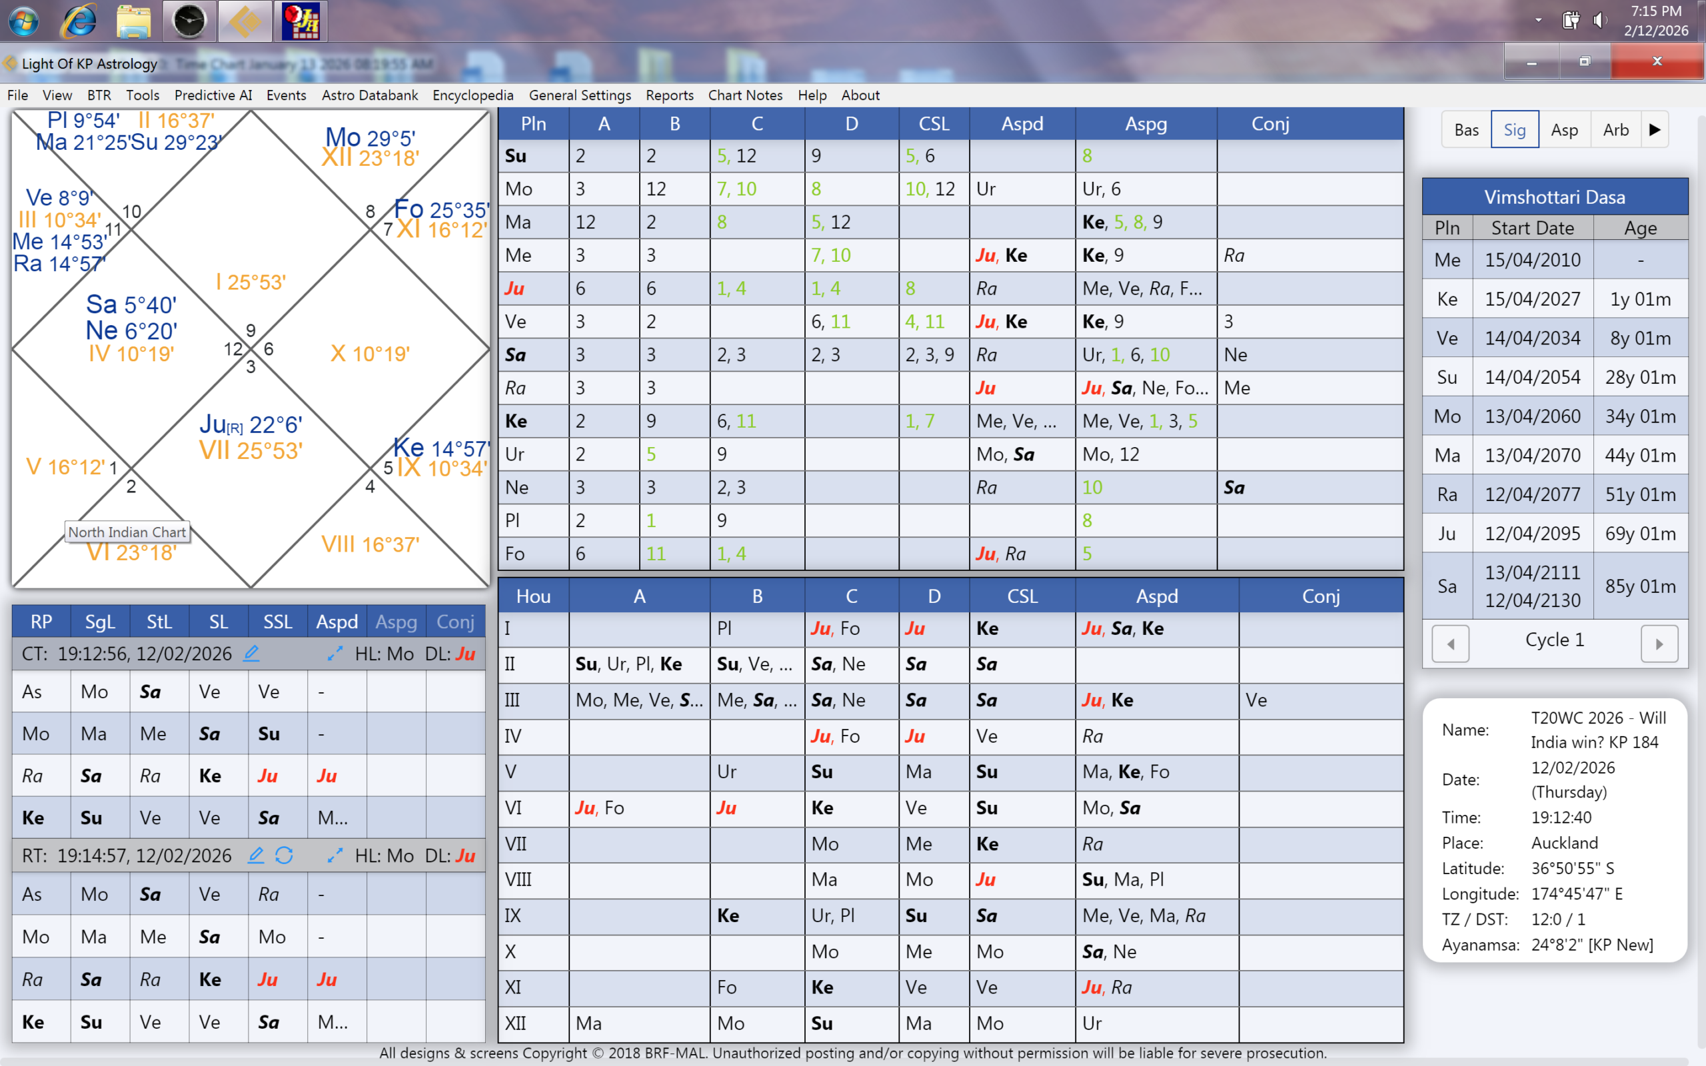Click the Conj column header in RP table
The image size is (1706, 1066).
454,622
